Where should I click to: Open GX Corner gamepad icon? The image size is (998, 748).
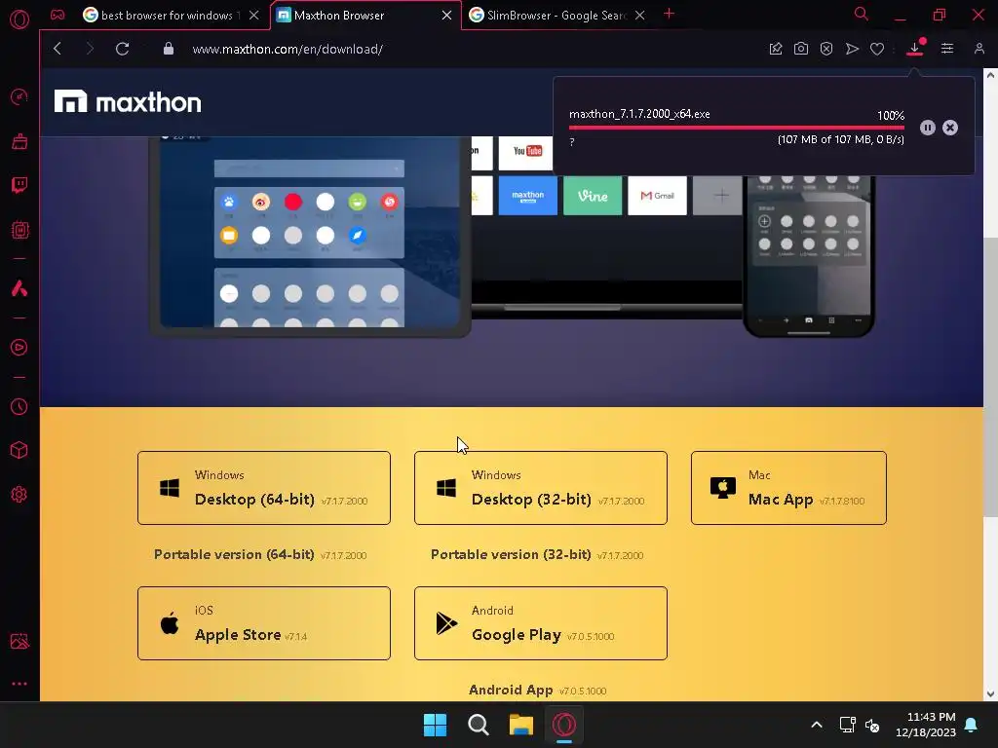coord(58,15)
